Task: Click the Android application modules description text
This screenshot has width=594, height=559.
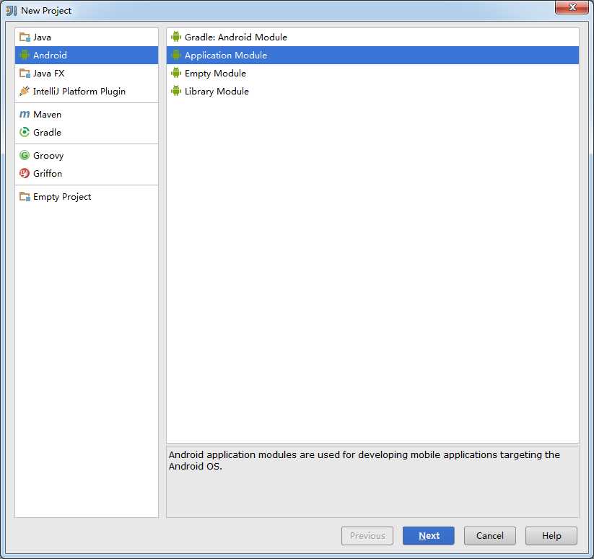Action: pos(364,460)
